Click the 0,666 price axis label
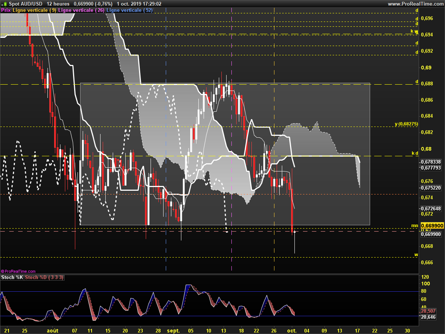 [427, 262]
